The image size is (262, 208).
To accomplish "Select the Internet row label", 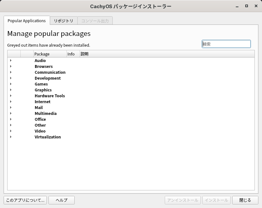I will point(43,102).
